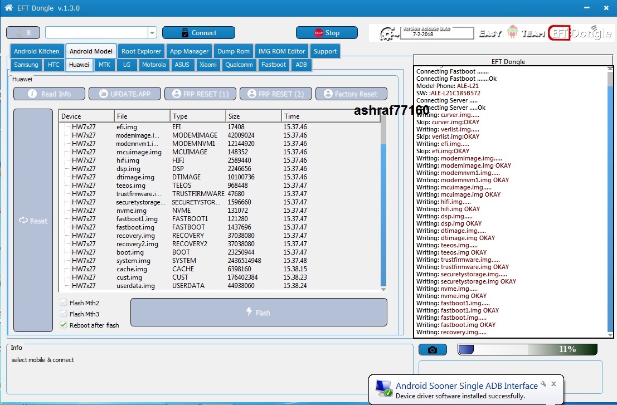Screen dimensions: 617x405
Task: Select the Samsung brand tab
Action: point(26,65)
